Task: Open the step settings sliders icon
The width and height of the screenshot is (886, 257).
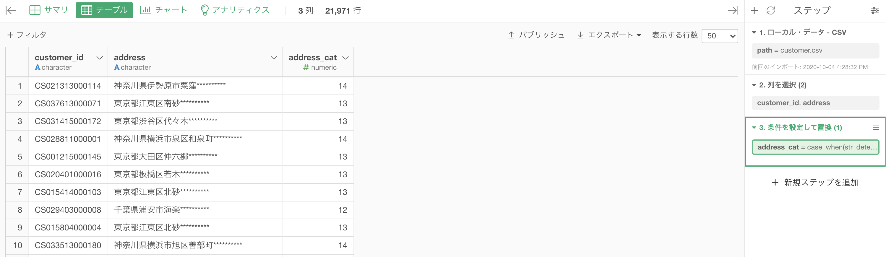Action: point(875,11)
